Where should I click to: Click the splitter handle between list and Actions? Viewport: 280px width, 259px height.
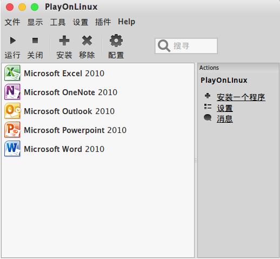tap(196, 160)
